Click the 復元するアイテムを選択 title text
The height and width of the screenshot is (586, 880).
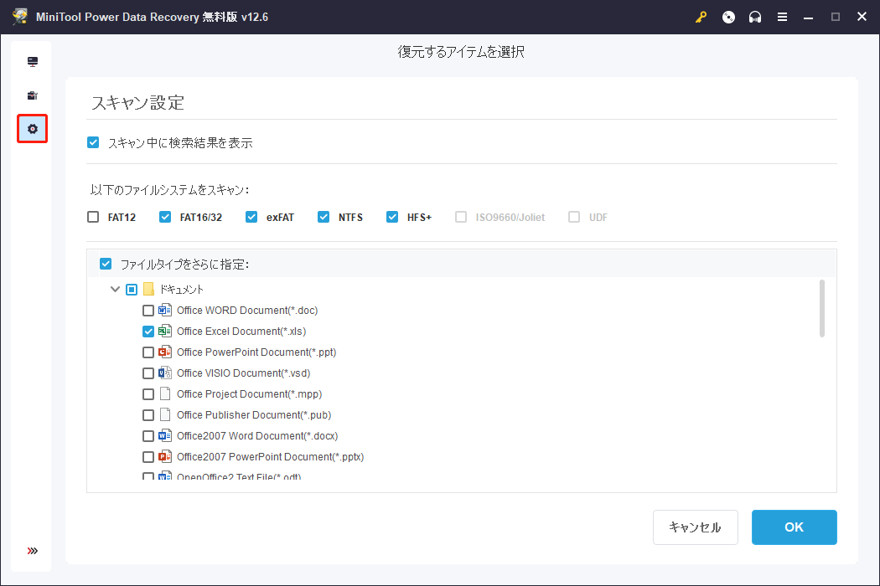[461, 52]
